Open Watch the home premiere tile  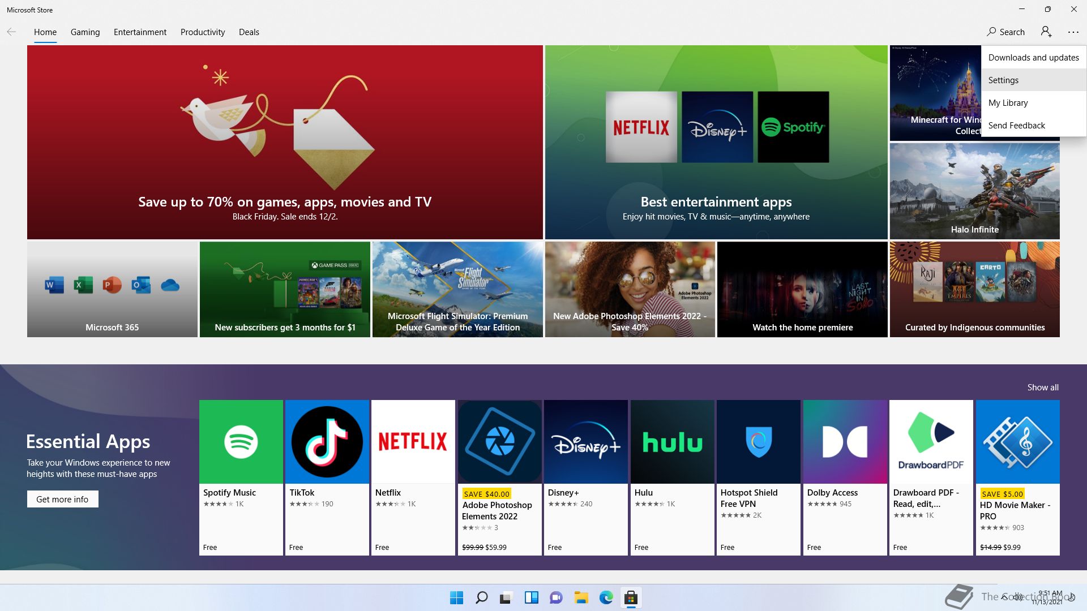pos(802,290)
